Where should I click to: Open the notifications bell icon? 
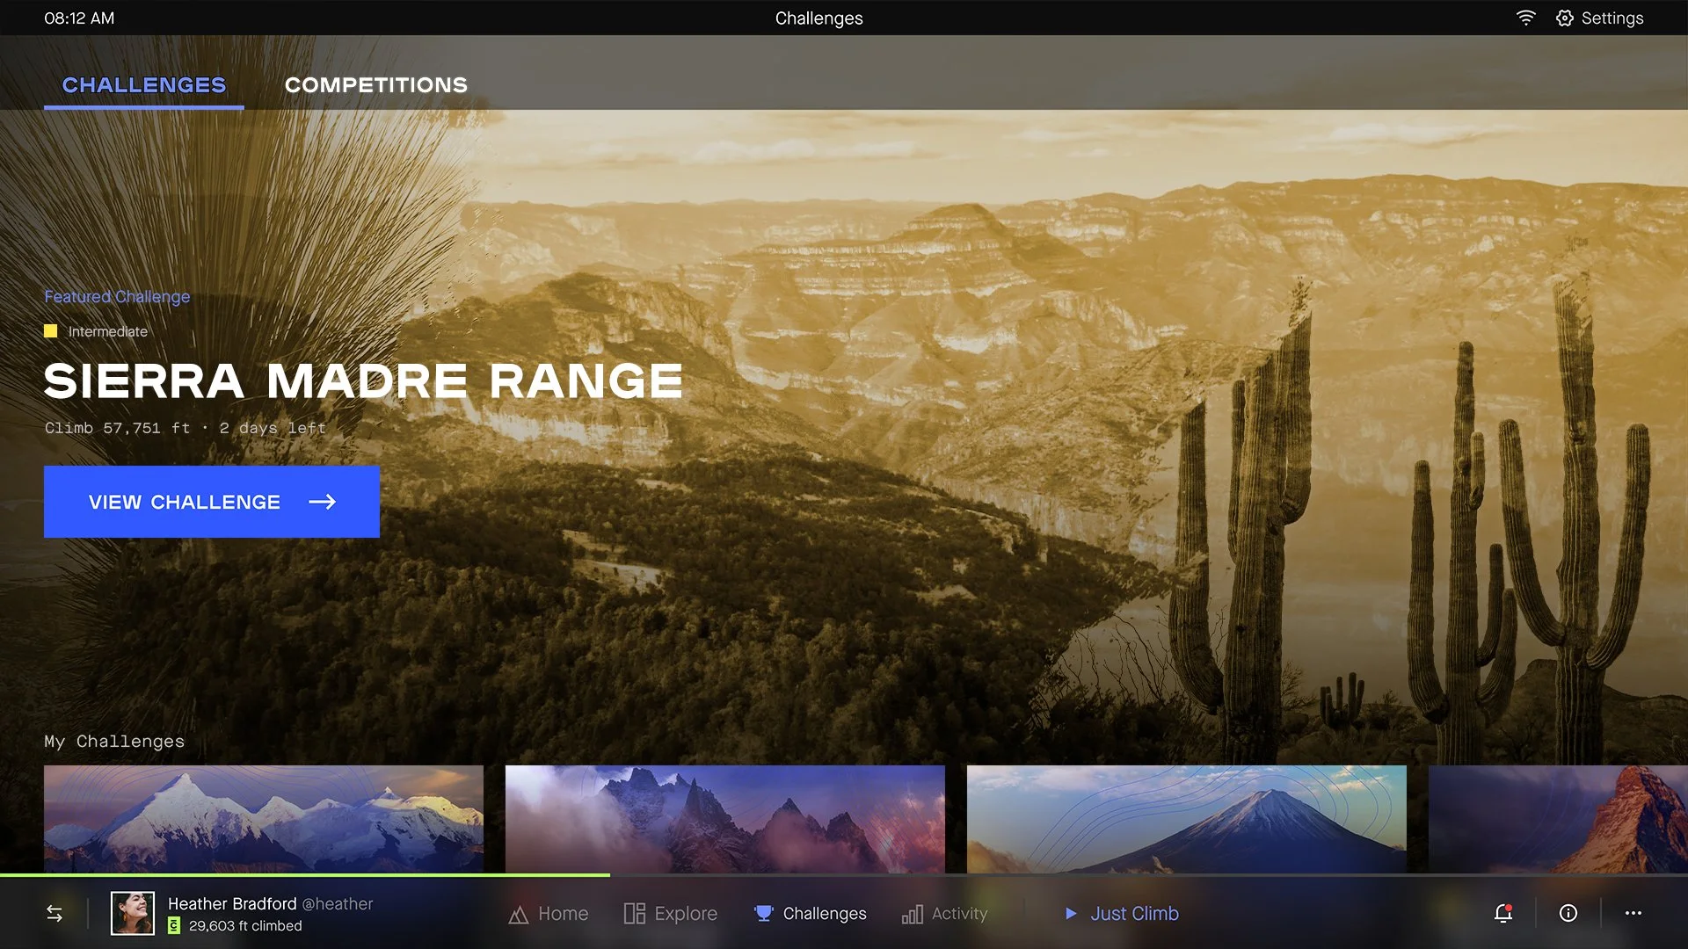pos(1503,914)
